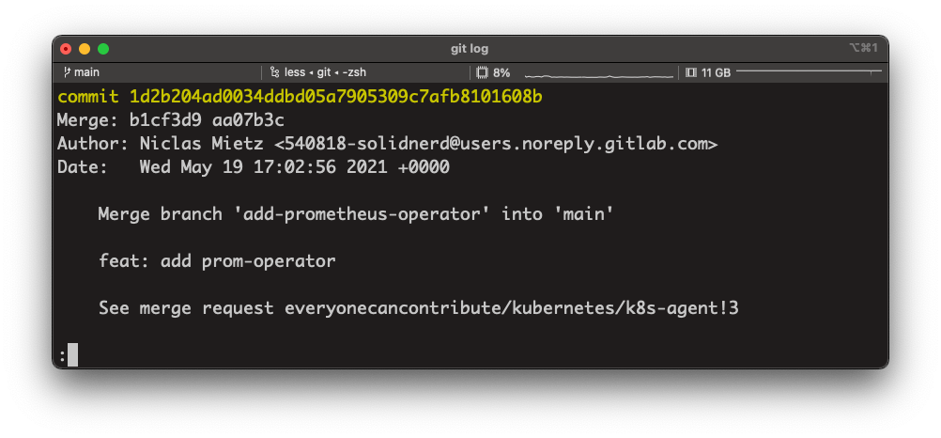Click the 11 GB memory label

[716, 73]
